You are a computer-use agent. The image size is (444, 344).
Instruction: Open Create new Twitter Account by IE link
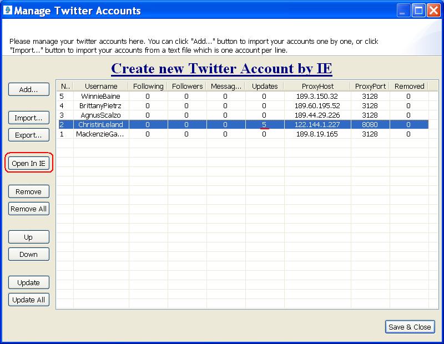pos(221,68)
